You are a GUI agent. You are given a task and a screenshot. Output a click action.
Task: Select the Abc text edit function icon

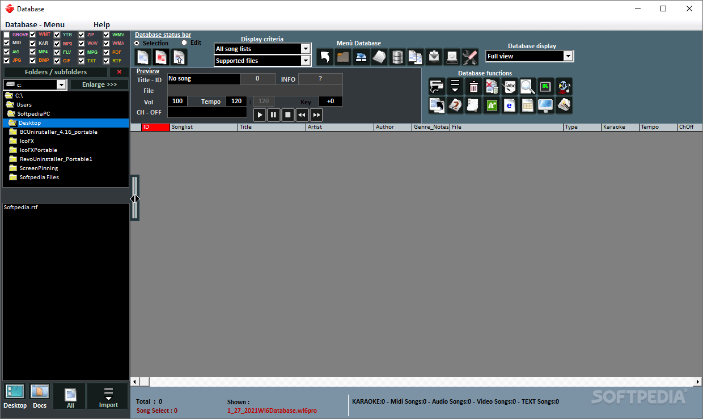pos(510,86)
